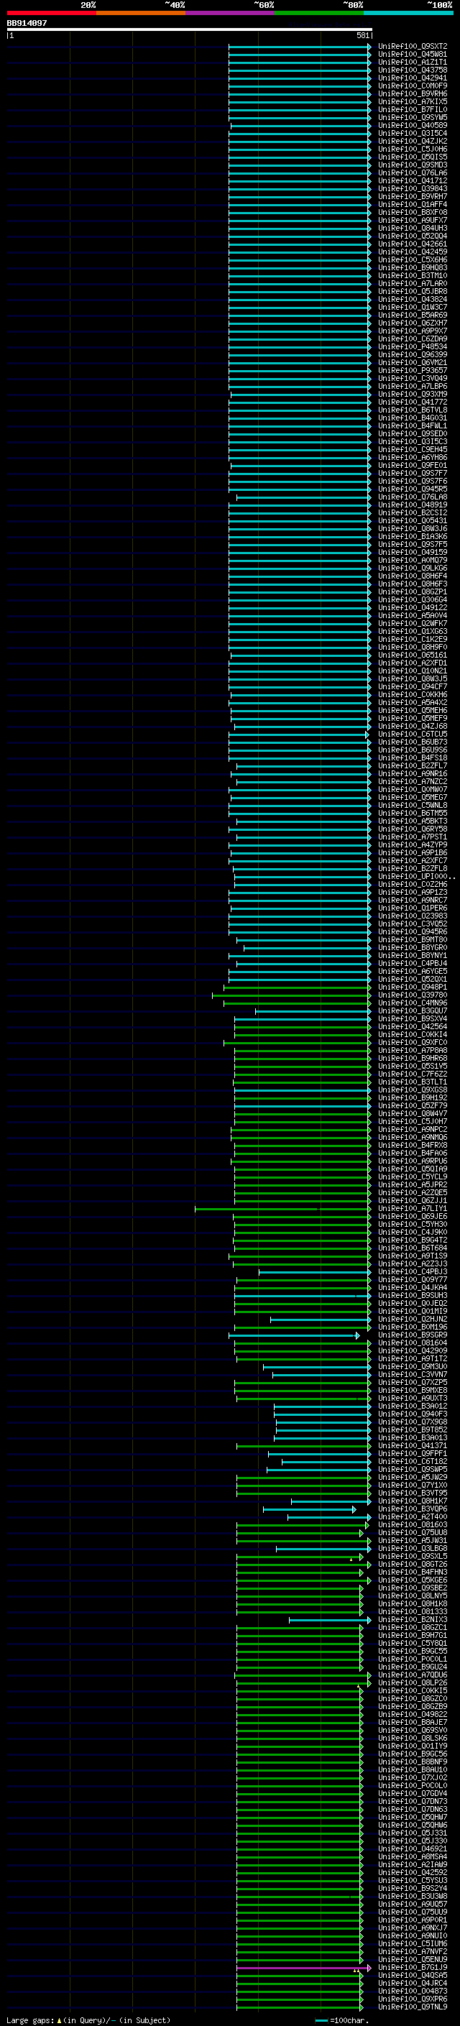Select the hit UniRef100_Q9XGS8
This screenshot has height=2026, width=460.
pyautogui.click(x=412, y=1090)
